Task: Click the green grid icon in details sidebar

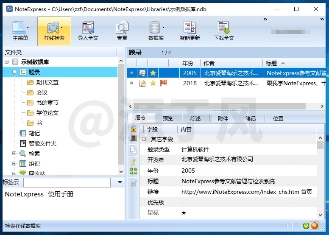Action: tap(134, 171)
